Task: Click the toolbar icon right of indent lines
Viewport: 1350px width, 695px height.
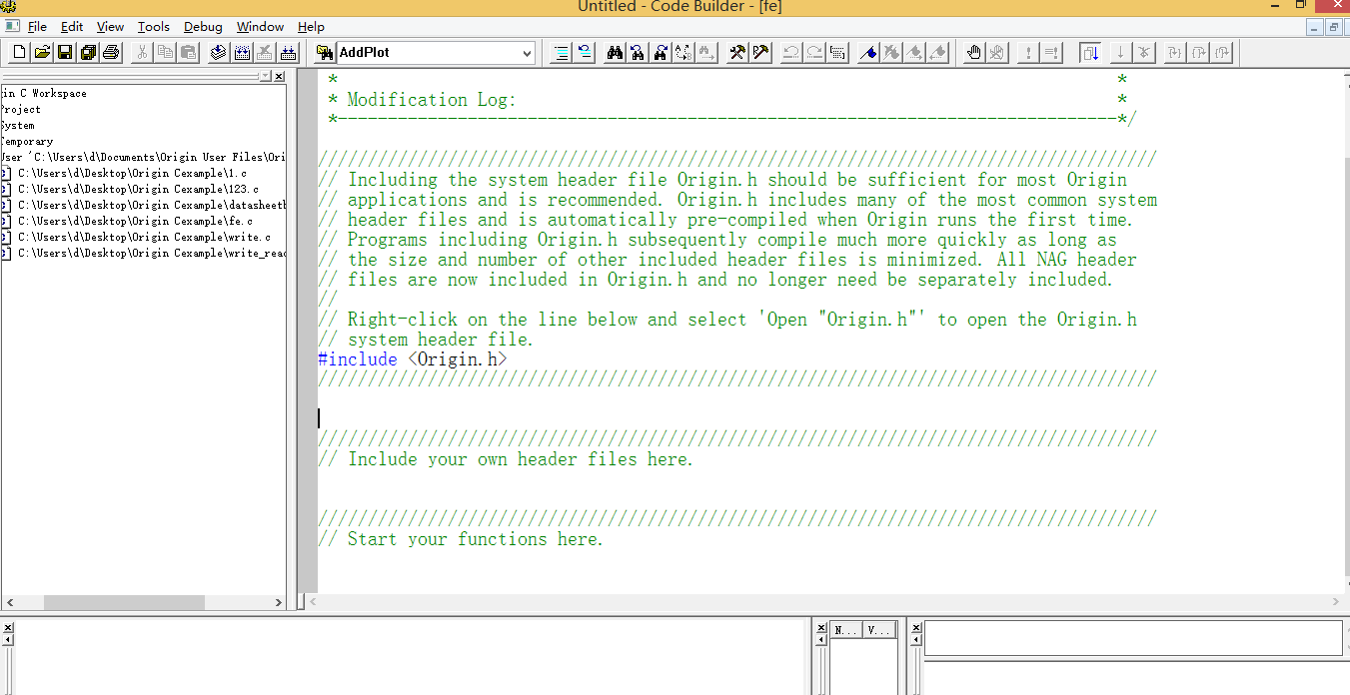Action: click(x=585, y=52)
